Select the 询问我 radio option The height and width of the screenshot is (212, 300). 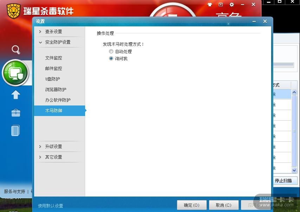point(118,59)
